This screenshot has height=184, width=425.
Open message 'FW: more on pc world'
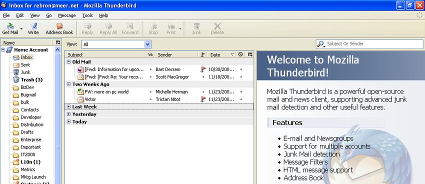point(106,92)
